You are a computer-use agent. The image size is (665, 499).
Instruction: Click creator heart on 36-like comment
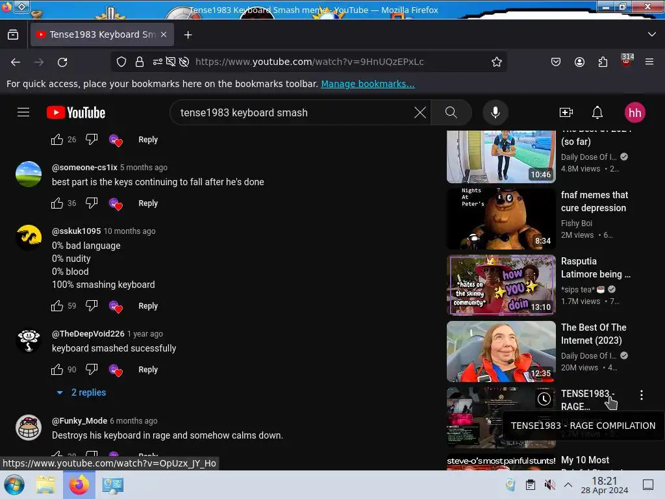116,204
